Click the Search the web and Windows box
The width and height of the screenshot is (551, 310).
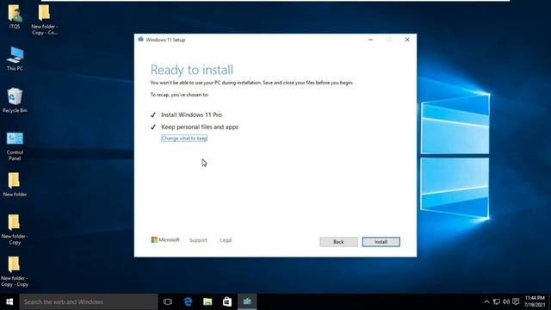tap(89, 301)
